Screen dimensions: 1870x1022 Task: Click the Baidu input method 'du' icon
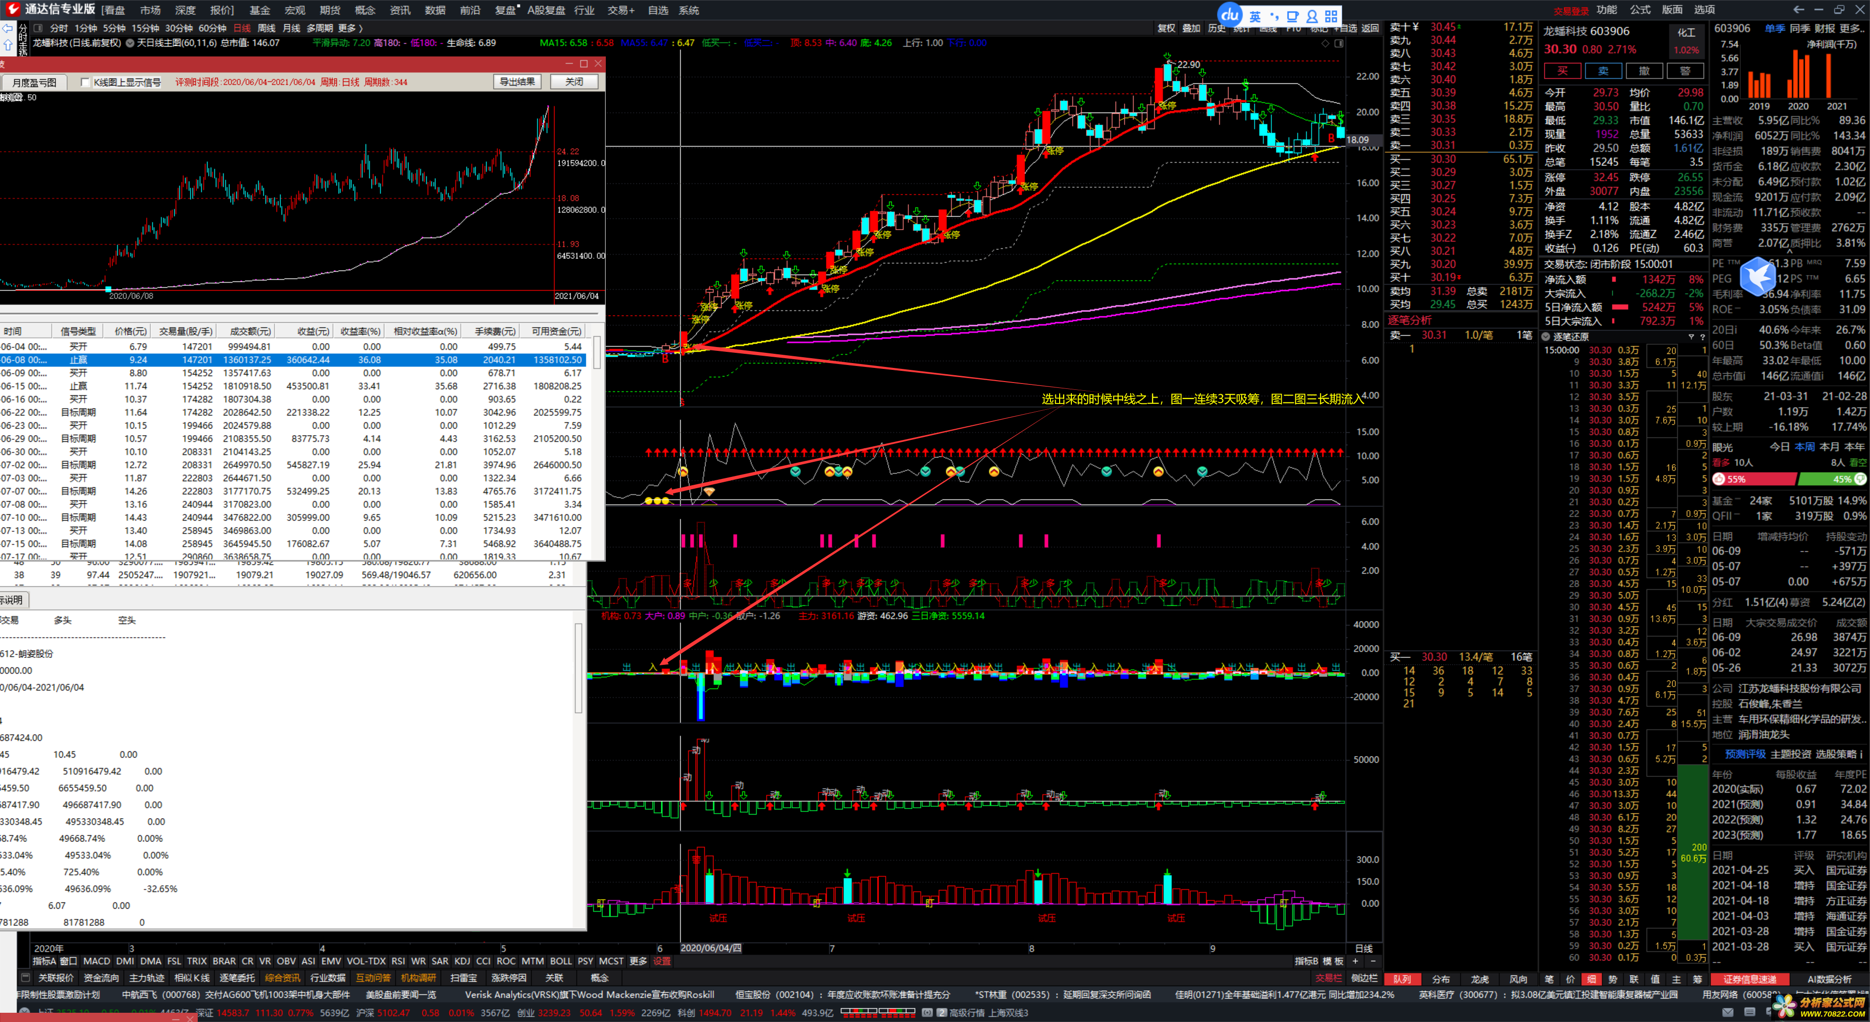1230,15
